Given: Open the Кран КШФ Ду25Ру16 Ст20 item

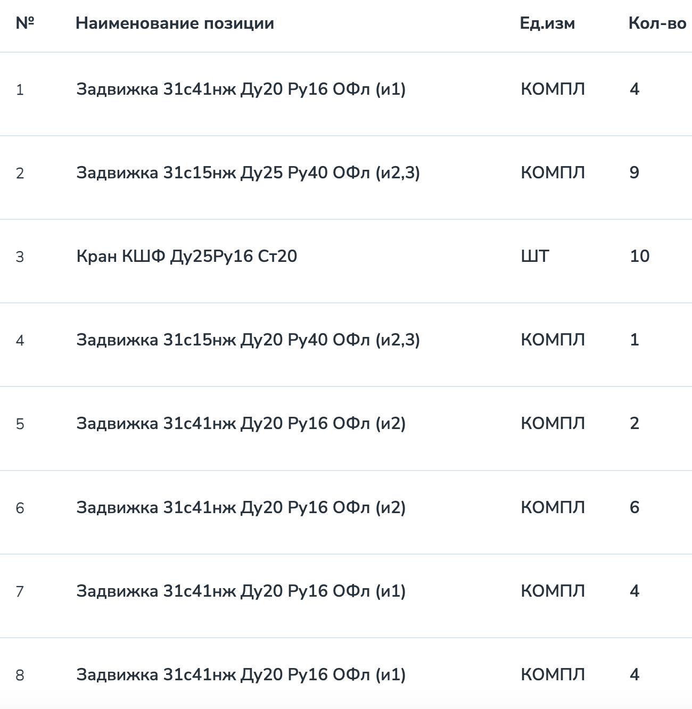Looking at the screenshot, I should tap(186, 256).
